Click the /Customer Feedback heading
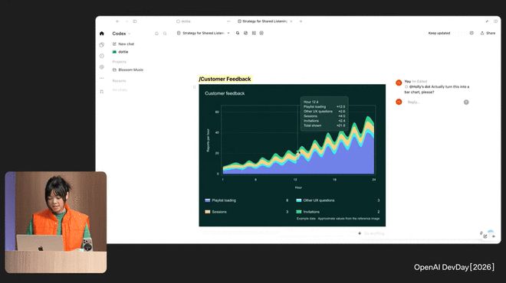Image resolution: width=506 pixels, height=283 pixels. (x=225, y=80)
